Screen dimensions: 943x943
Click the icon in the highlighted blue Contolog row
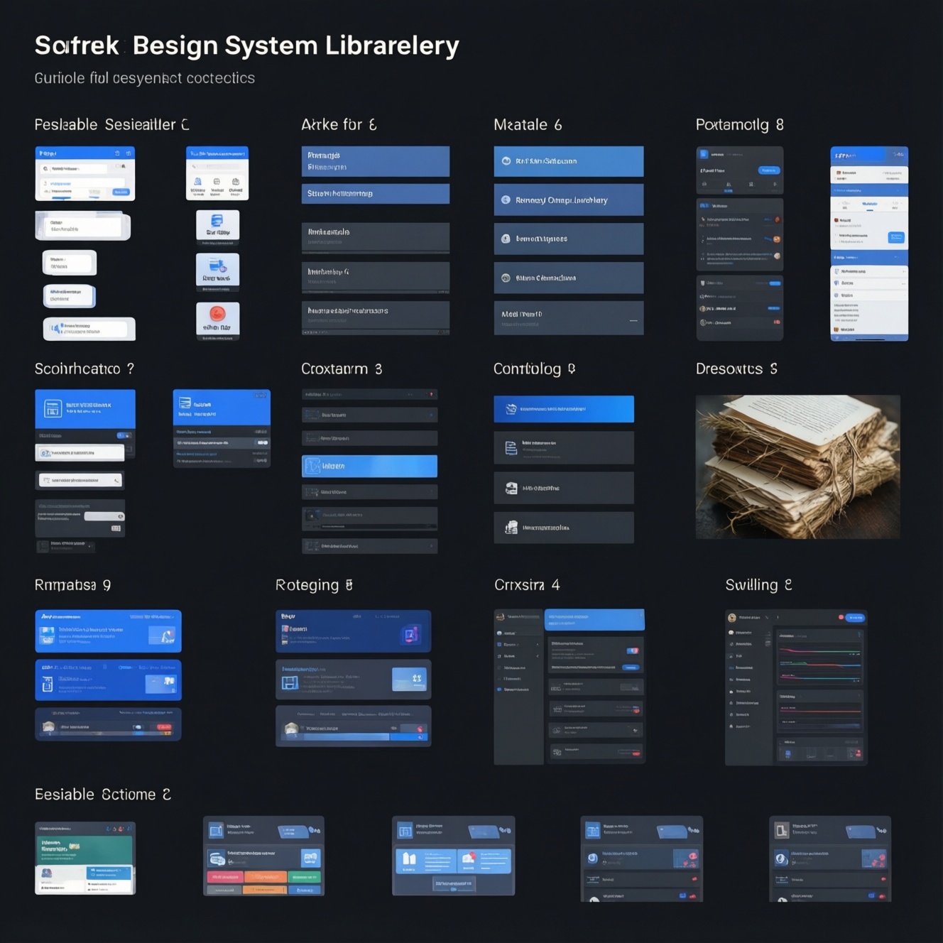511,409
